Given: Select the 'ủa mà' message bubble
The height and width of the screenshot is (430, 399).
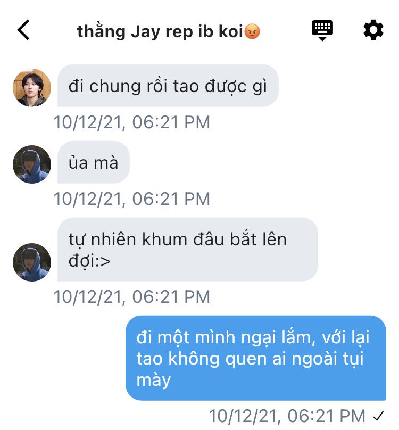Looking at the screenshot, I should coord(94,162).
